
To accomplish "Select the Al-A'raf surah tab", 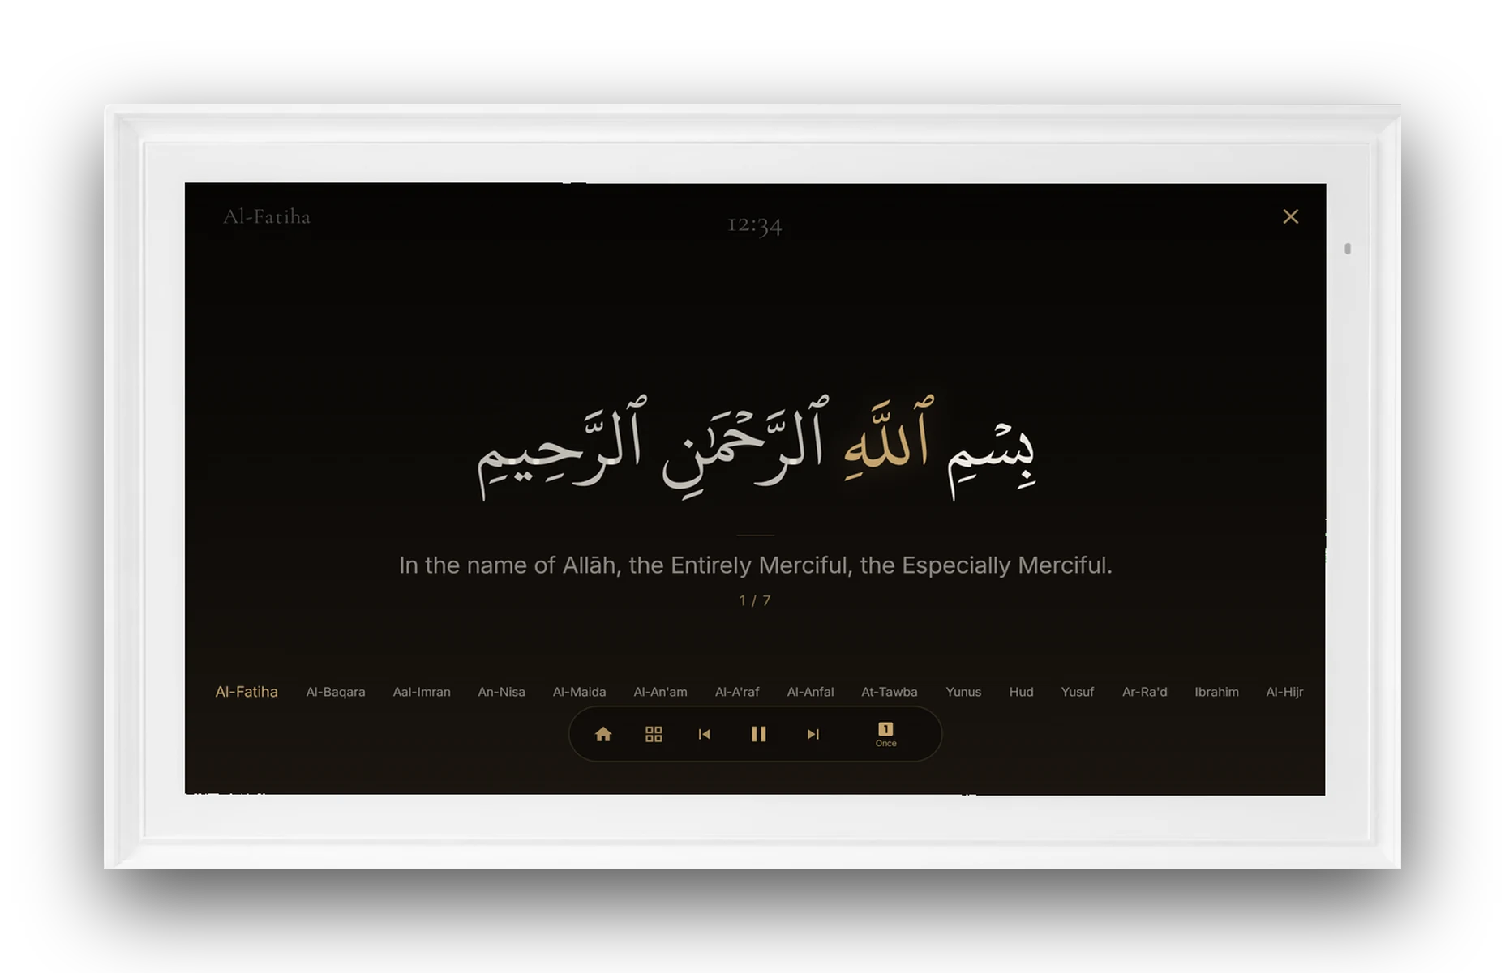I will [x=737, y=692].
